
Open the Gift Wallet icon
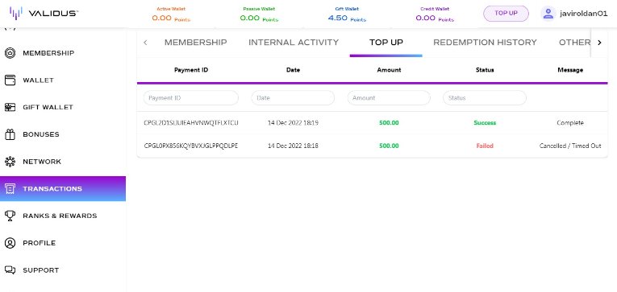[10, 107]
